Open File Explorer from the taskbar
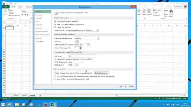The height and width of the screenshot is (107, 191). 17,105
